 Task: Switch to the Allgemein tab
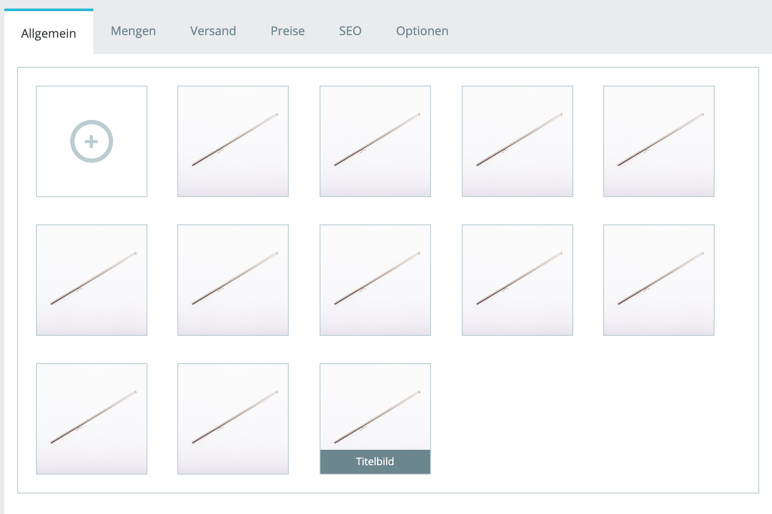click(x=49, y=32)
